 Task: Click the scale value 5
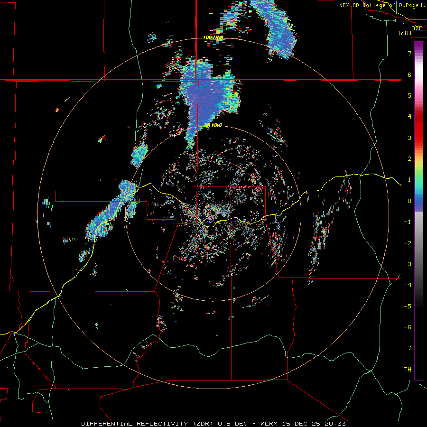click(409, 95)
